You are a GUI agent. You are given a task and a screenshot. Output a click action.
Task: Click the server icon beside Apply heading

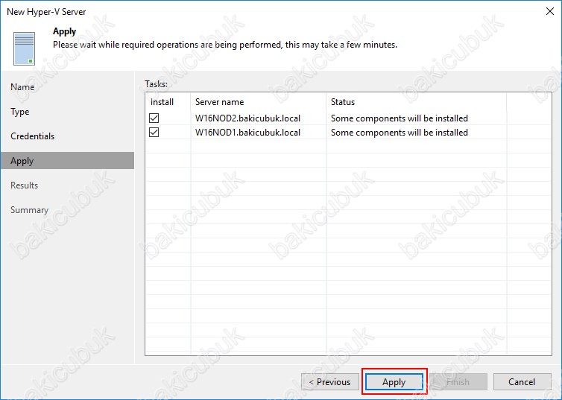click(24, 48)
